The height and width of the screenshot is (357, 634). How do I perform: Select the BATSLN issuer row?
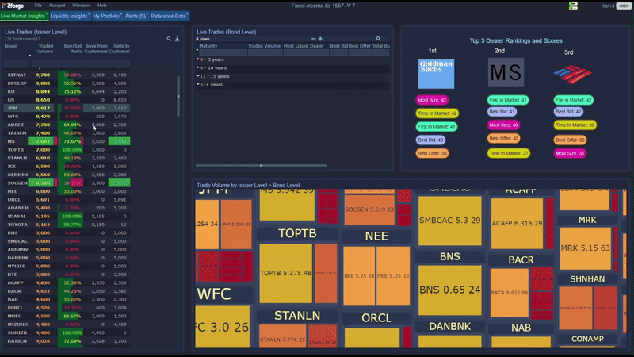[67, 341]
